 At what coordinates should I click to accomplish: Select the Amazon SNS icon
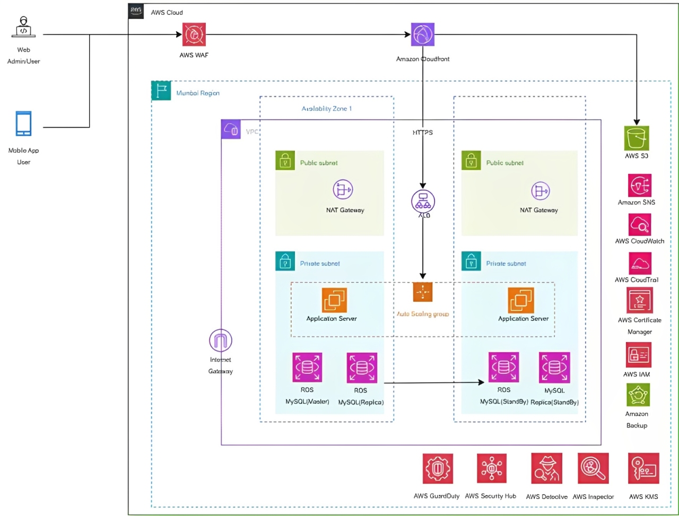pos(639,185)
